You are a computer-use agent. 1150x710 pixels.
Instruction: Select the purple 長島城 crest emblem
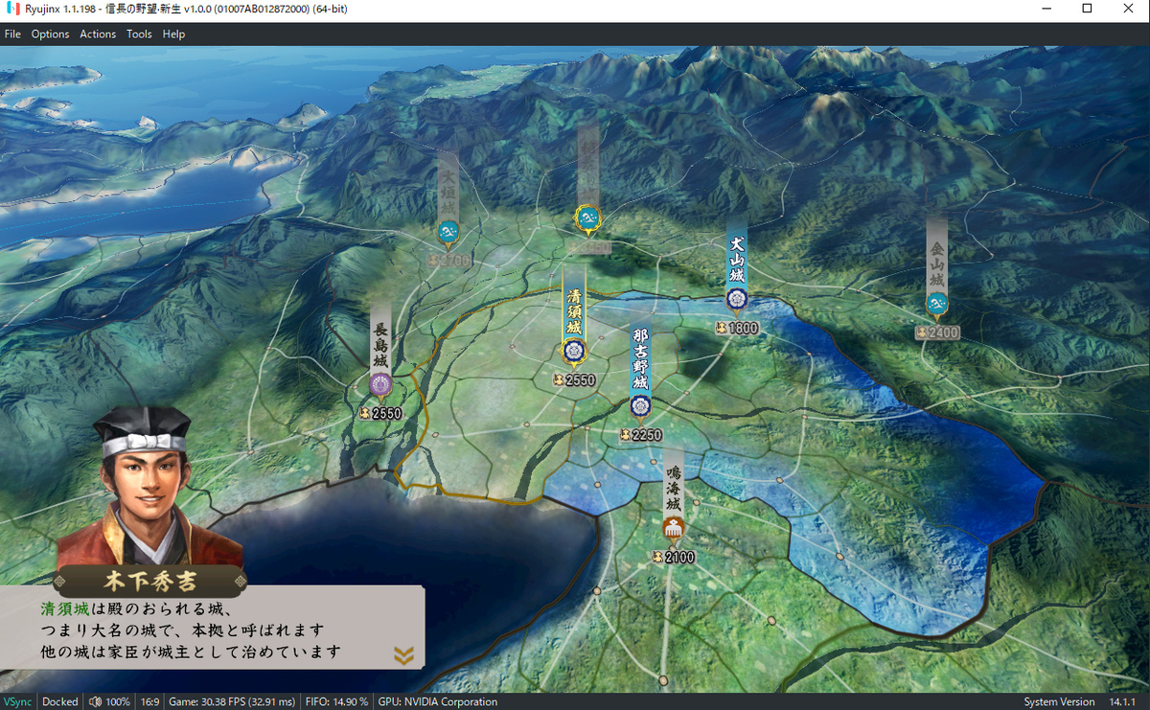pos(380,385)
